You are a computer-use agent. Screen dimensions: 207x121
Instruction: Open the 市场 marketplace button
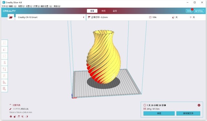click(x=189, y=11)
